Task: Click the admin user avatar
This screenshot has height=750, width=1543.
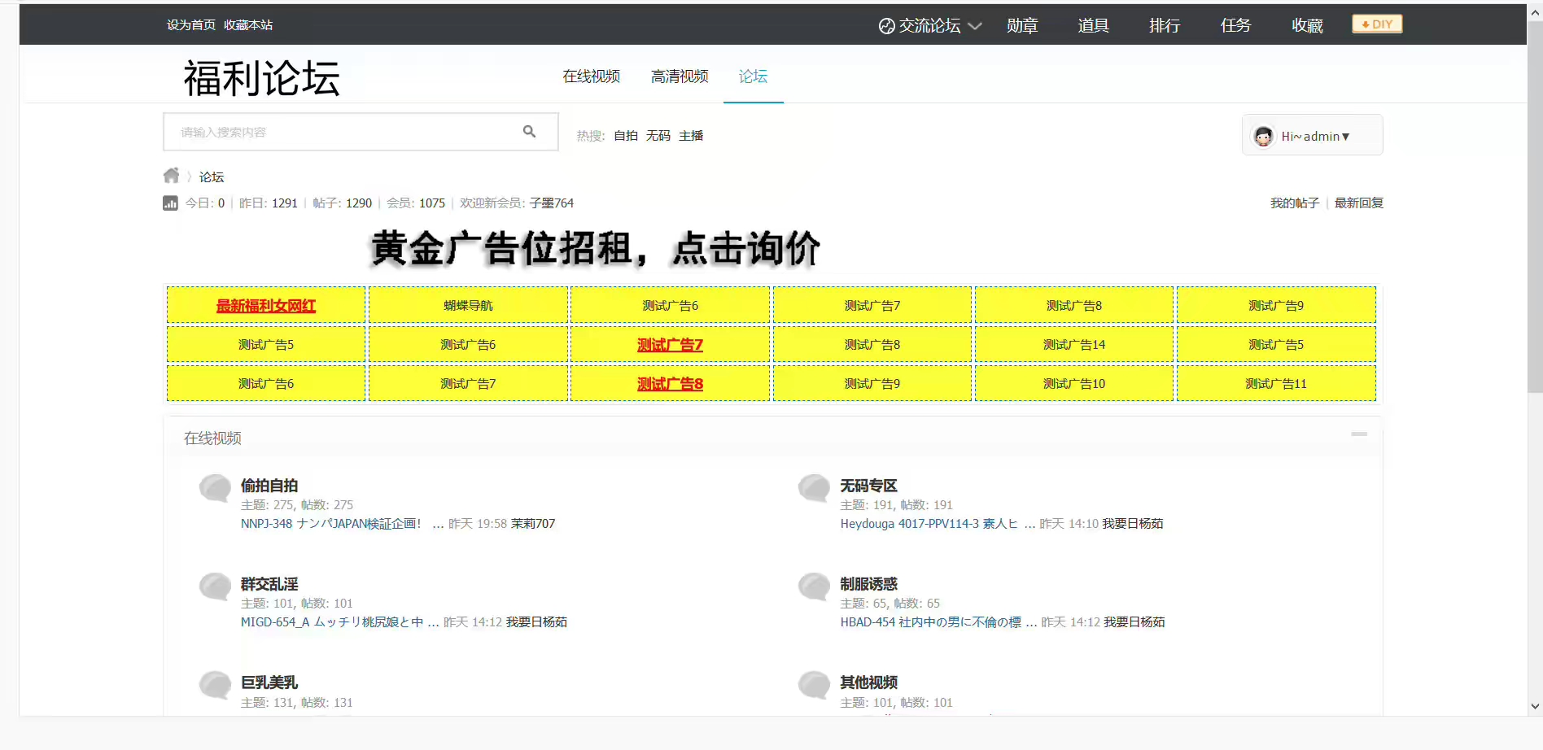Action: click(x=1263, y=137)
